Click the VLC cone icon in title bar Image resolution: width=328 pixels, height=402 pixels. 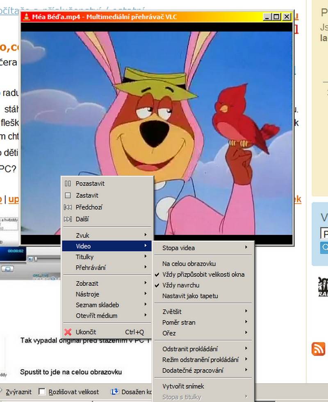coord(26,17)
